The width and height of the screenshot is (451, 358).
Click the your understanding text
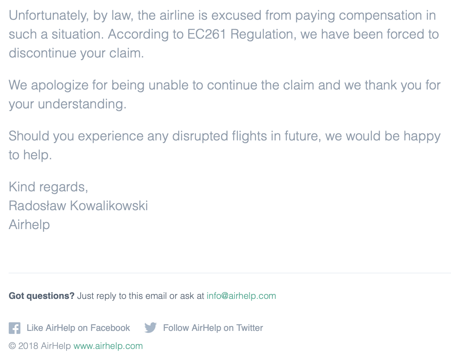coord(67,104)
